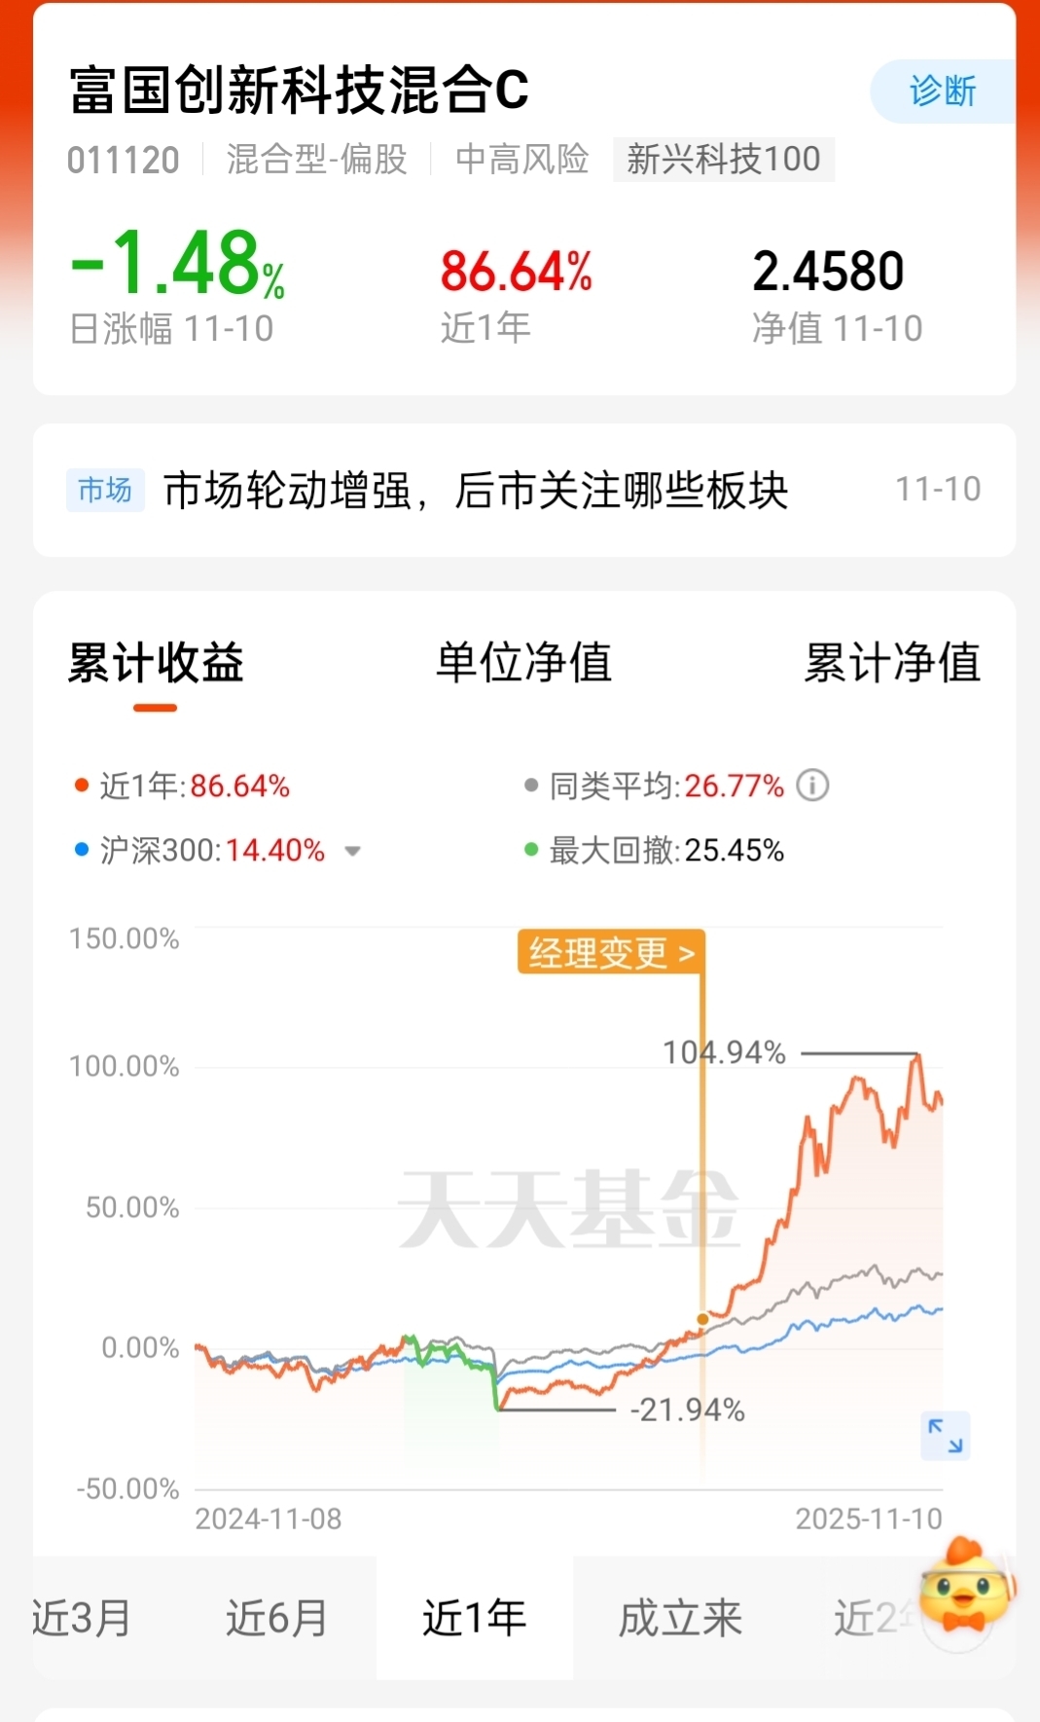Tap the 诊断 diagnosis button
1040x1722 pixels.
tap(943, 92)
